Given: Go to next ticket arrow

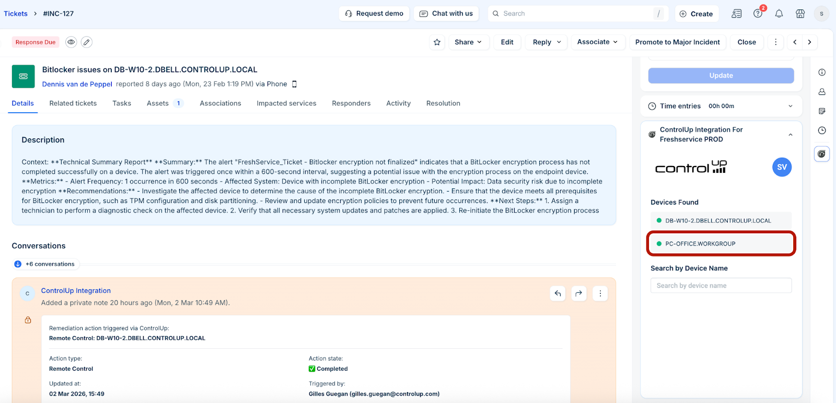Looking at the screenshot, I should [809, 42].
